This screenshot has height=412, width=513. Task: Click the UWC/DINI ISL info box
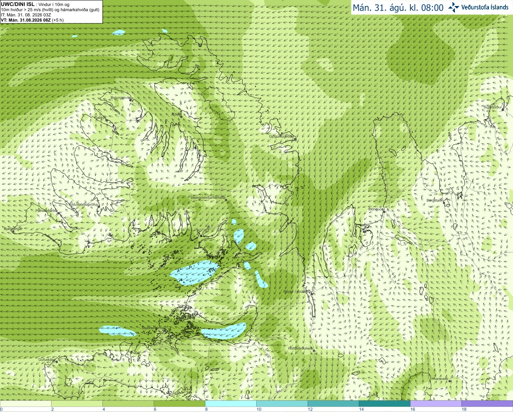point(51,12)
